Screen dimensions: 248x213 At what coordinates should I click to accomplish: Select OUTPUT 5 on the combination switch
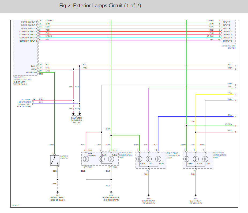tap(228, 34)
